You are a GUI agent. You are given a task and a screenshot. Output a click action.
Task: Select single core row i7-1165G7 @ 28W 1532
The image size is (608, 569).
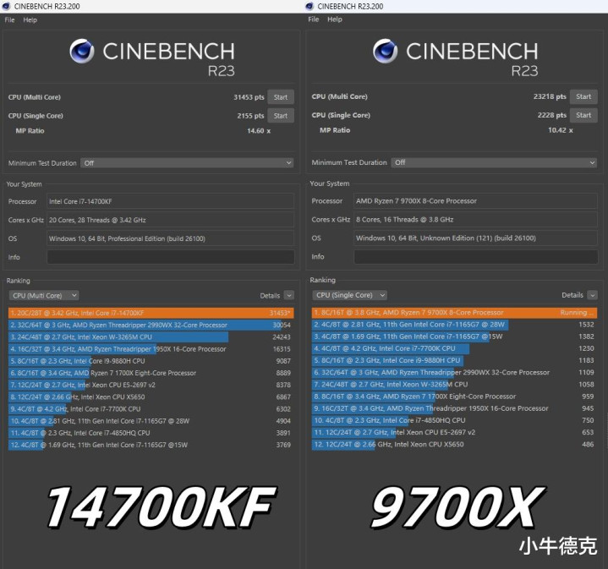(454, 325)
